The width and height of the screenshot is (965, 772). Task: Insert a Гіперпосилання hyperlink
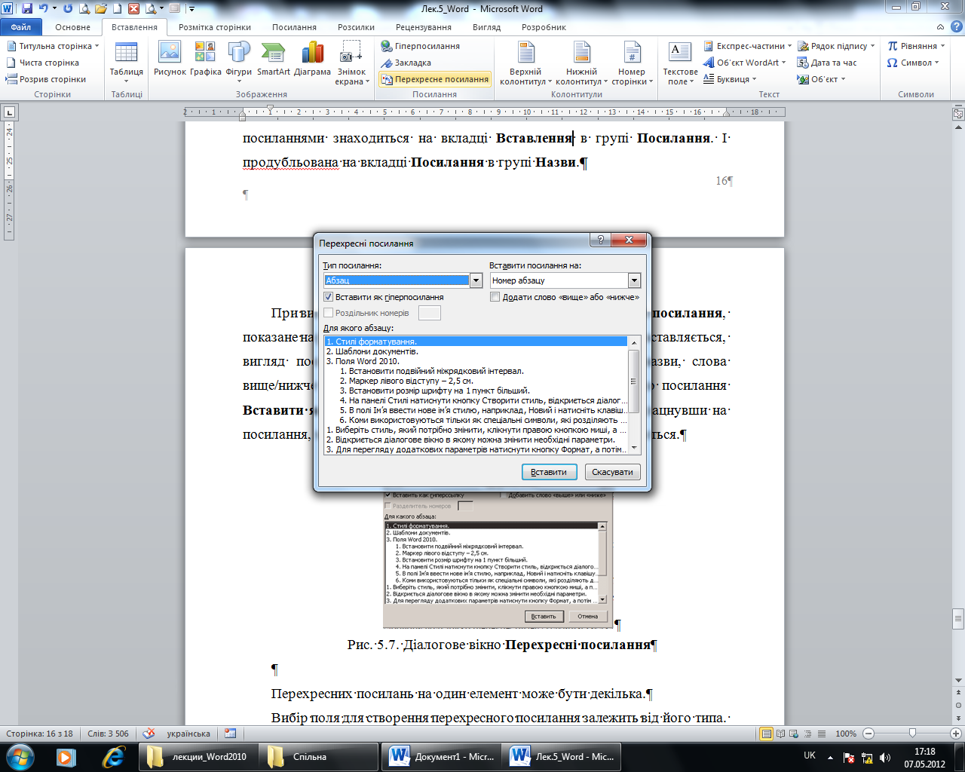point(421,46)
